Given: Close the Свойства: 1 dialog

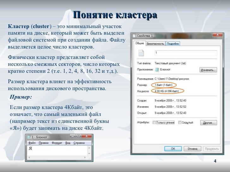Looking at the screenshot, I should 218,35.
